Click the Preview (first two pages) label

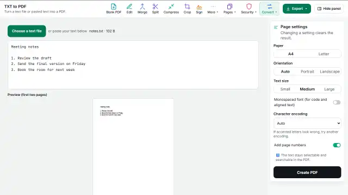pyautogui.click(x=27, y=95)
